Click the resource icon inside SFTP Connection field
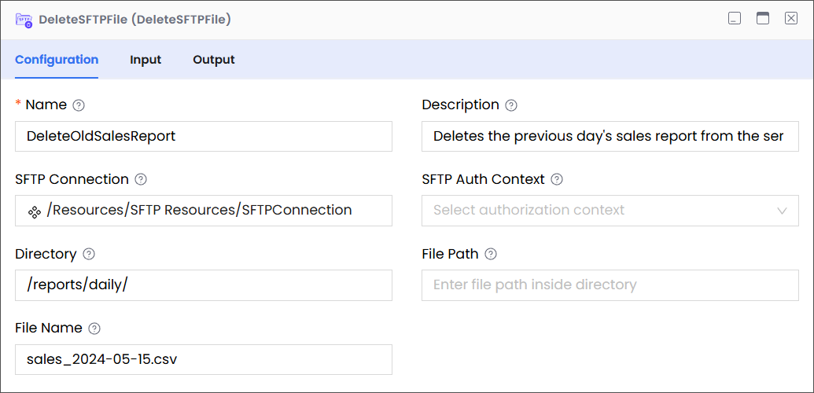Screen dimensions: 814x393 tap(35, 211)
